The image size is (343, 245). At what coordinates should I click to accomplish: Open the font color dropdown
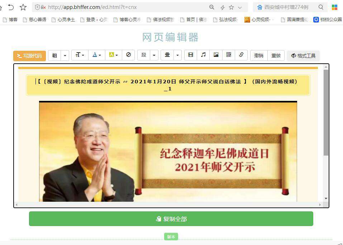coord(97,55)
